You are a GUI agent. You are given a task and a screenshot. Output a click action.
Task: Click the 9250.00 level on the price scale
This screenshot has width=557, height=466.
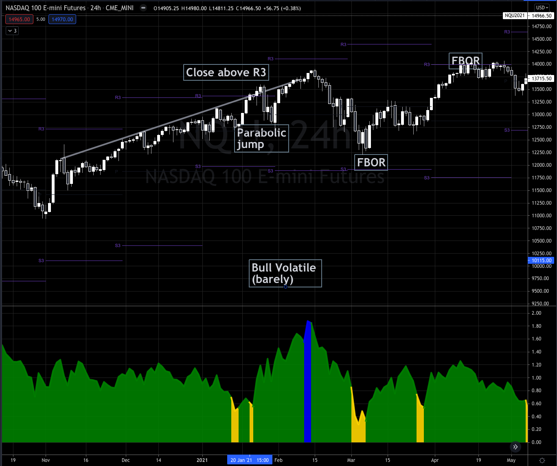pos(541,304)
